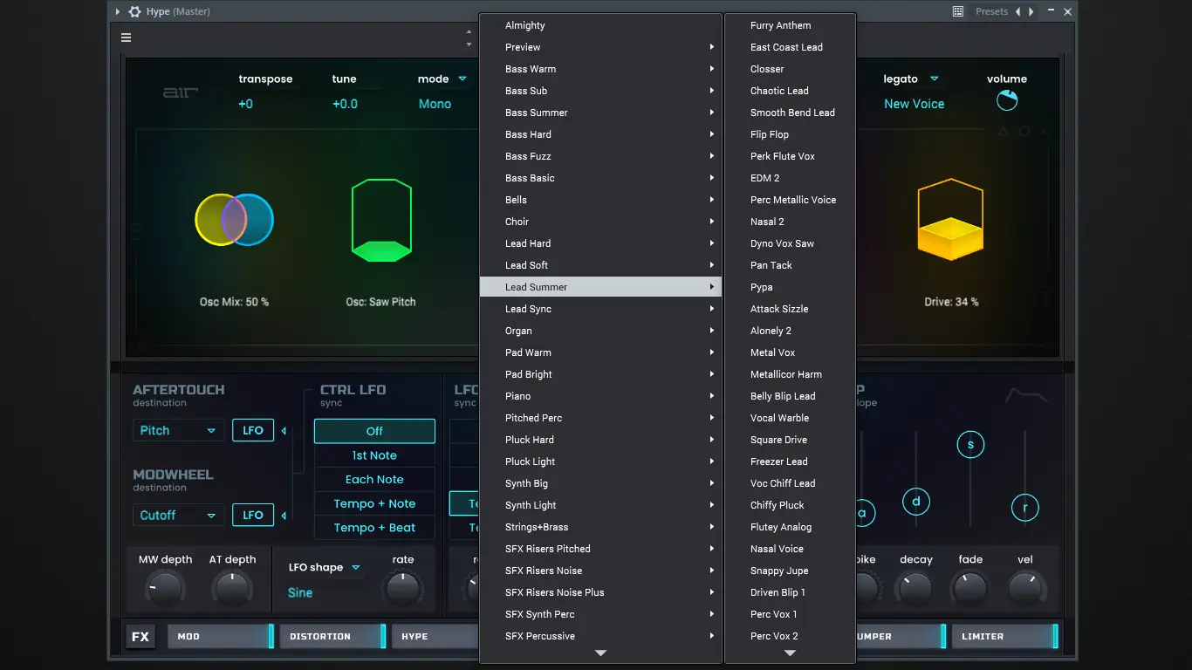Click the green Osc Saw Pitch shape
This screenshot has height=670, width=1192.
(x=381, y=220)
